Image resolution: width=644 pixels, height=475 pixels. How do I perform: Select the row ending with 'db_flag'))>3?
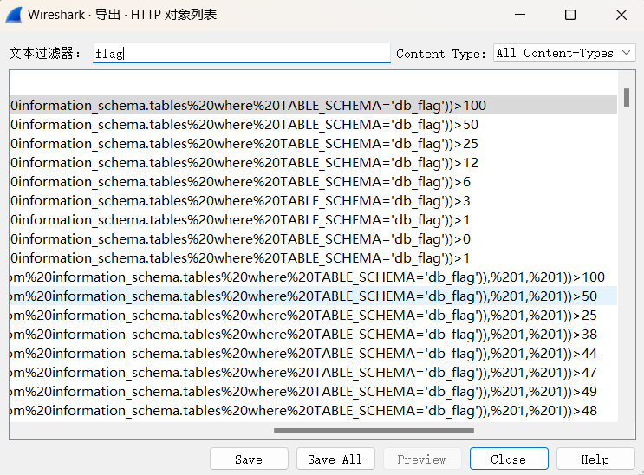313,201
